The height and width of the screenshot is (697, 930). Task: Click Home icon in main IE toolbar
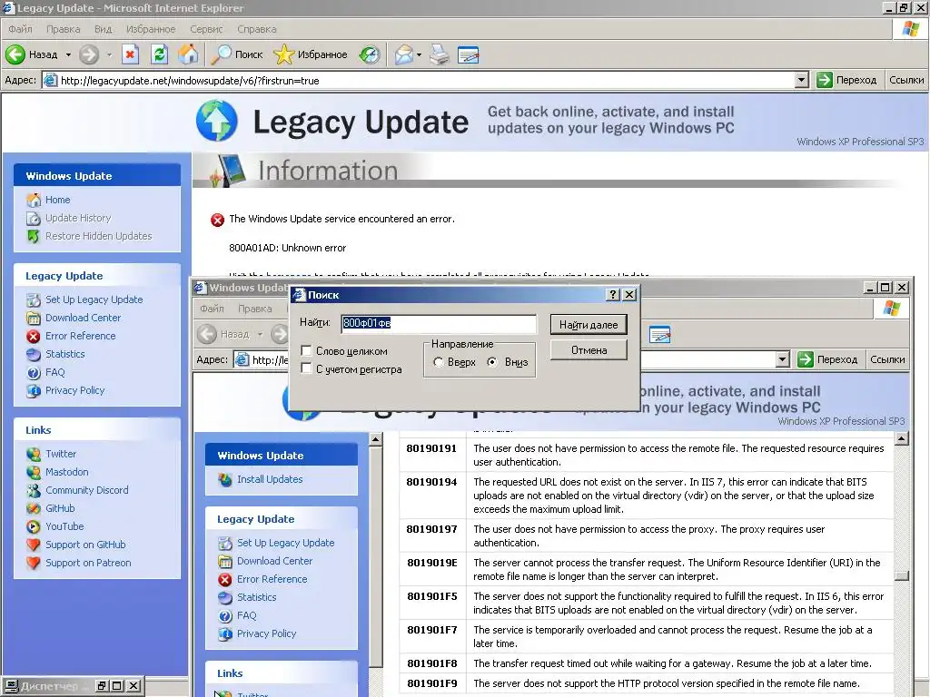(x=188, y=54)
